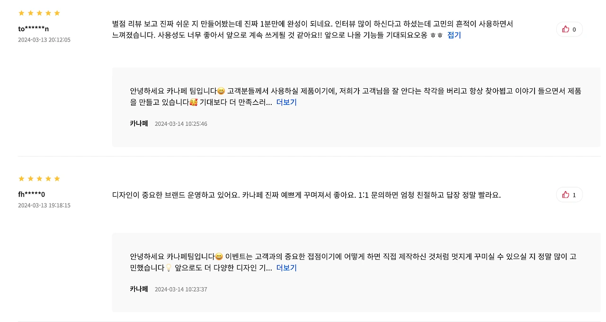Click review timestamp 2024-03-13 19:18:15

point(44,205)
